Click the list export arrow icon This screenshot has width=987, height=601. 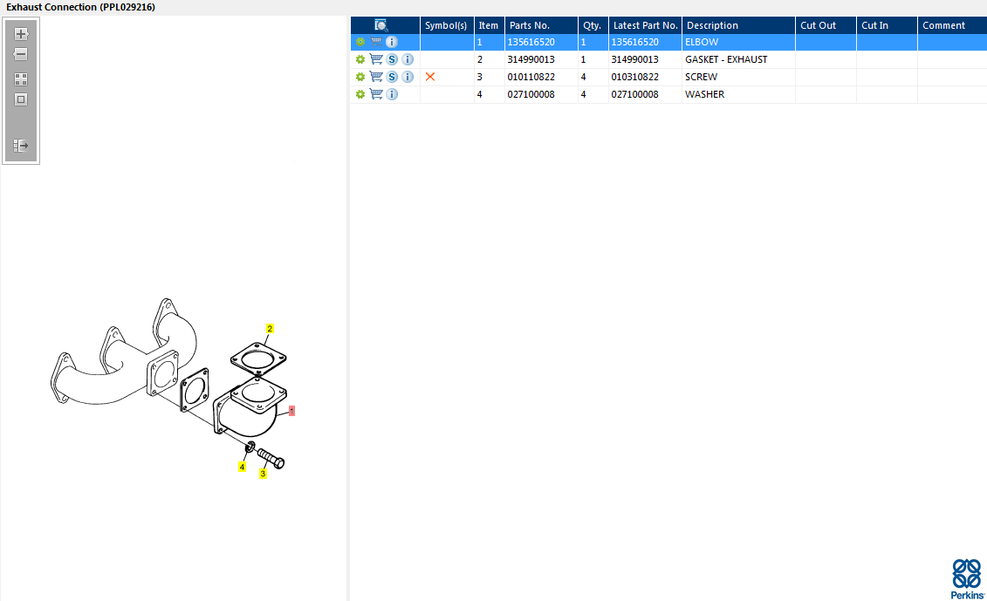click(x=21, y=146)
